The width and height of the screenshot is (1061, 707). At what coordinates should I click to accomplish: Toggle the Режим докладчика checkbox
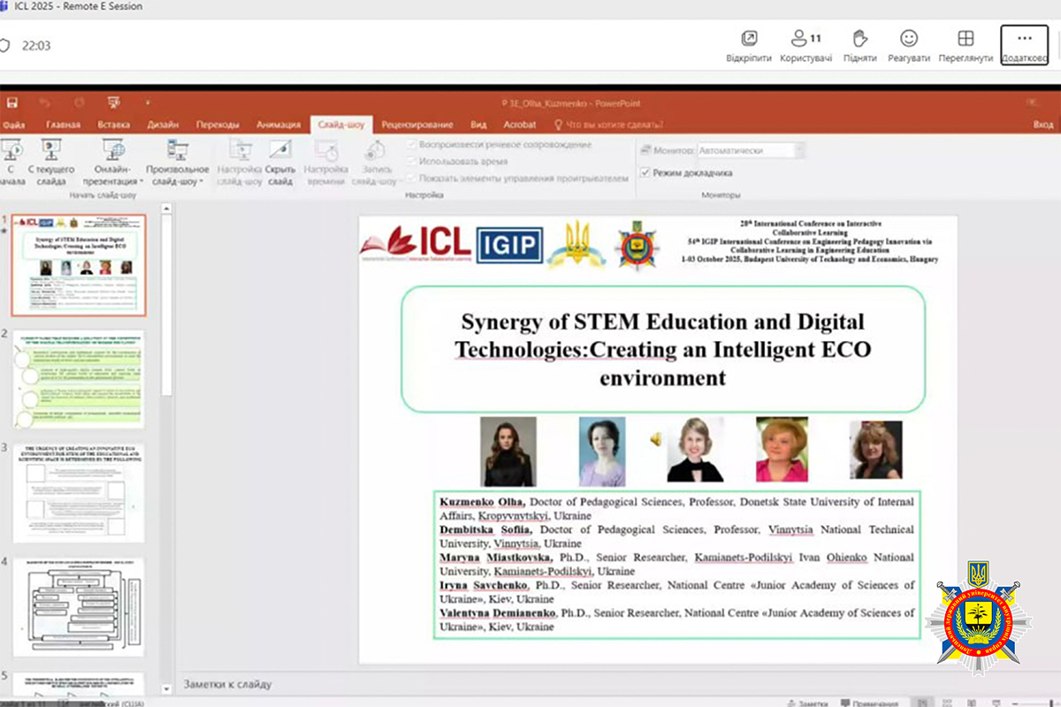[x=645, y=172]
